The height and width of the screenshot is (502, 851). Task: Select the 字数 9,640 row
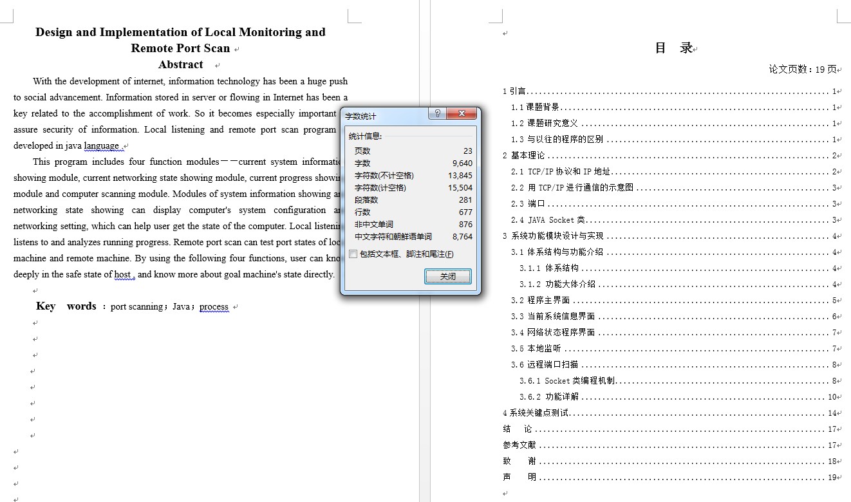tap(413, 163)
